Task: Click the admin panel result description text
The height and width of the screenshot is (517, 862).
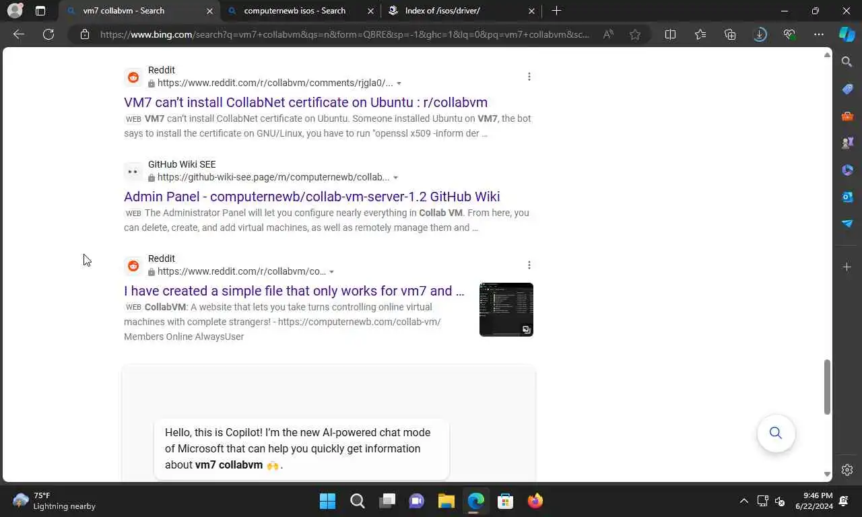Action: 327,220
